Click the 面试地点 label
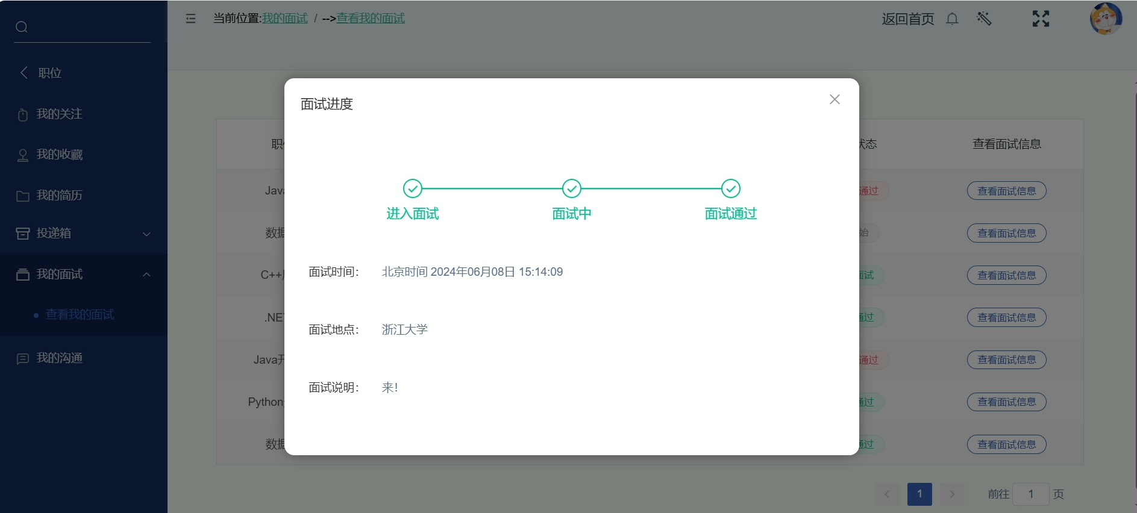 (334, 330)
